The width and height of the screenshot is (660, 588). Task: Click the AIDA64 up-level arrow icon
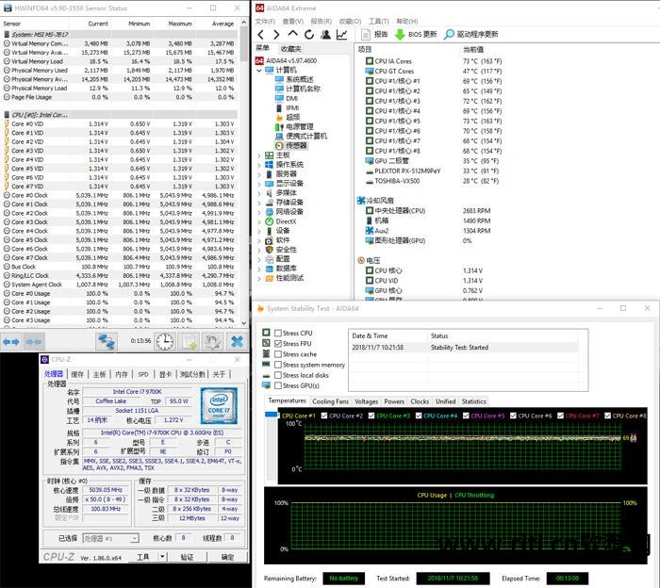pos(292,34)
